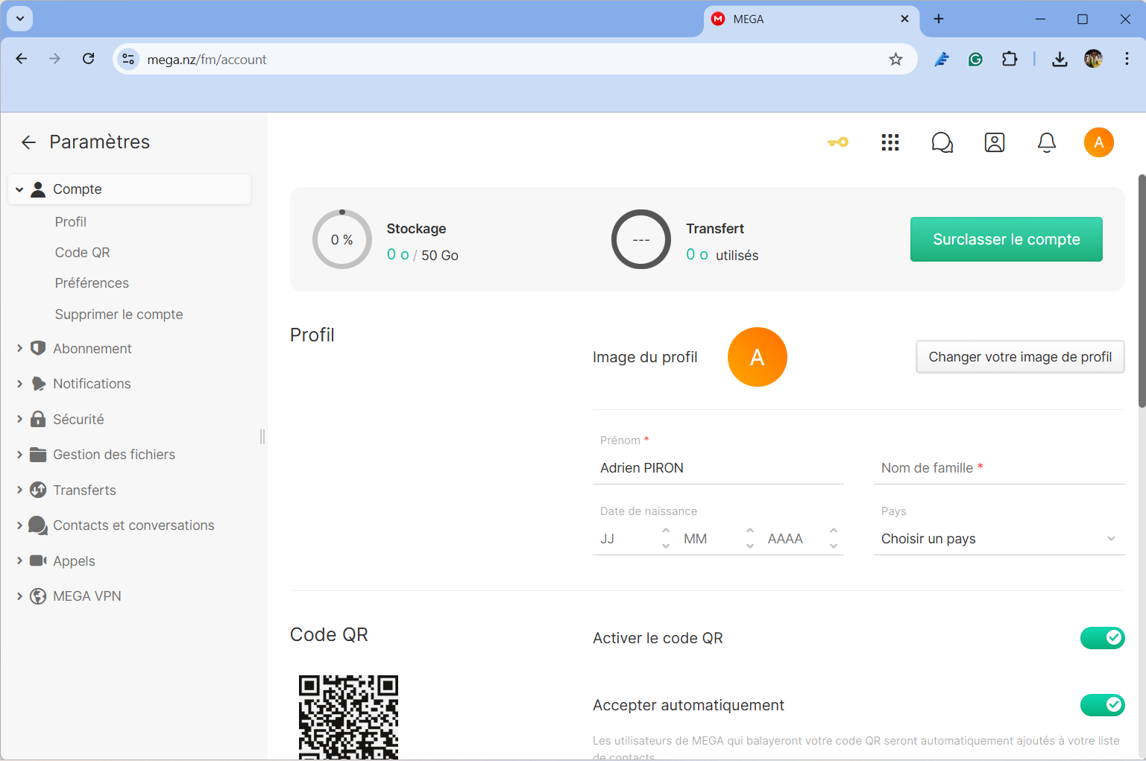
Task: Bookmark this page with the star icon
Action: click(895, 60)
